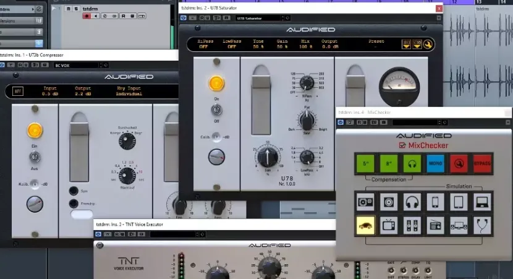Solo the tstdrm track with the S button

[76, 9]
